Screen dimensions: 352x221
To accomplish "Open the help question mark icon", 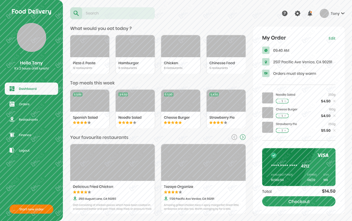I will pos(285,14).
